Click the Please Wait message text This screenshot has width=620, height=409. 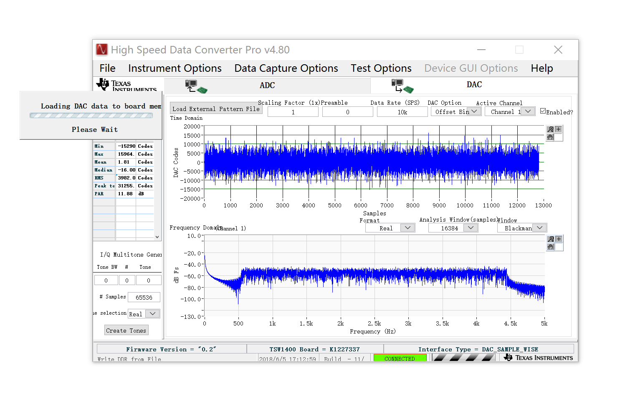(x=95, y=129)
